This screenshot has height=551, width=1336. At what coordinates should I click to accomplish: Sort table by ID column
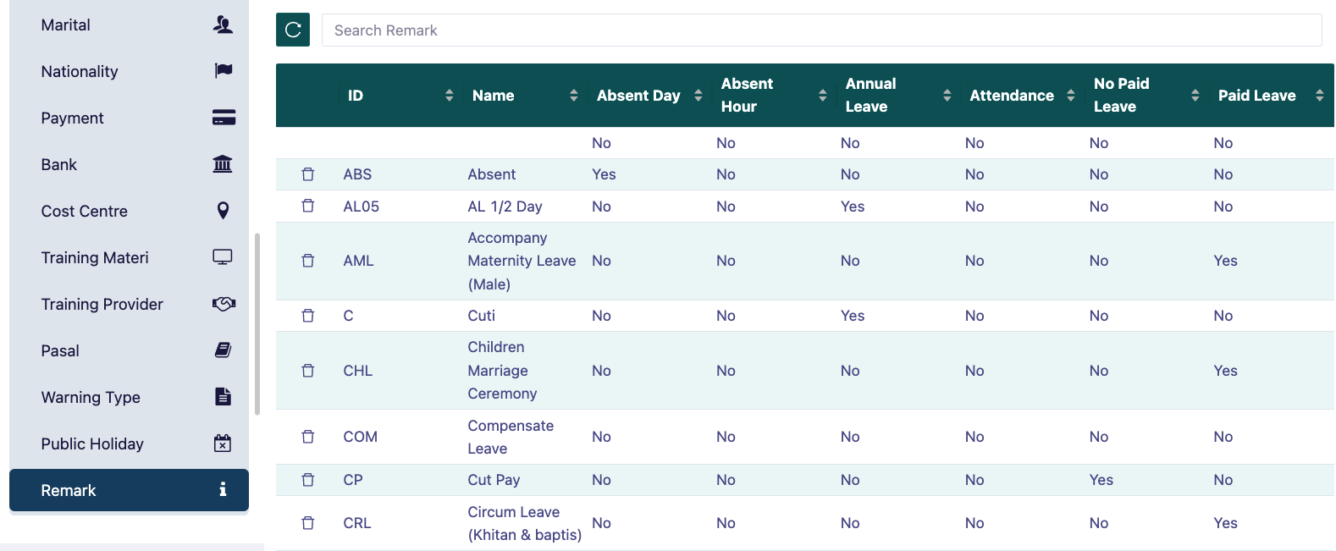[449, 96]
